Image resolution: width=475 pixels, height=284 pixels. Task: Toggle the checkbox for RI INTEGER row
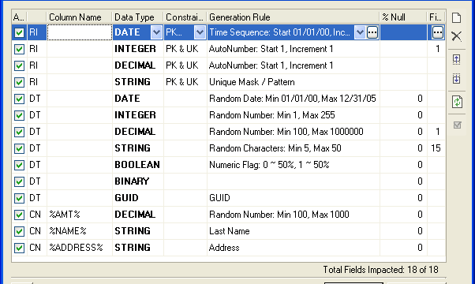click(20, 49)
